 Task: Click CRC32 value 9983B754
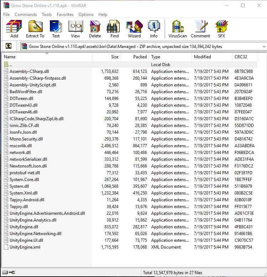tap(243, 247)
